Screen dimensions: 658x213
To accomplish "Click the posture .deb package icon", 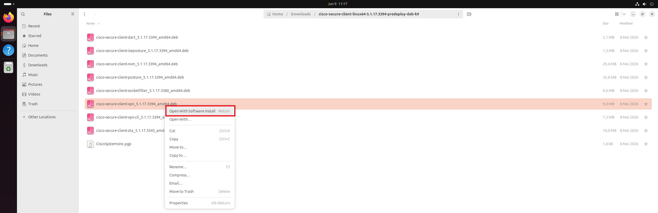I will [90, 77].
